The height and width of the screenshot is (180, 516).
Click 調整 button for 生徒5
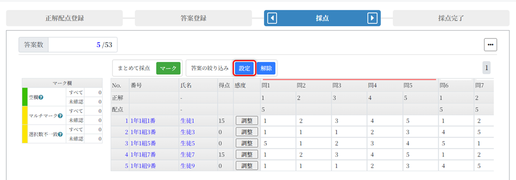247,143
